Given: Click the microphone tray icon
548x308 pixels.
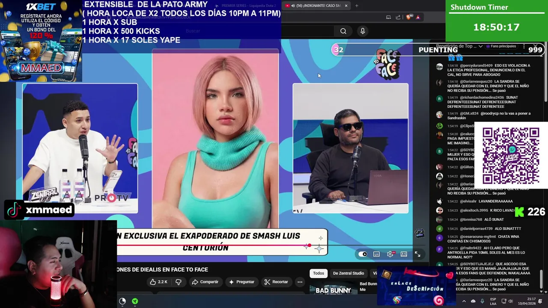Looking at the screenshot, I should point(482,301).
